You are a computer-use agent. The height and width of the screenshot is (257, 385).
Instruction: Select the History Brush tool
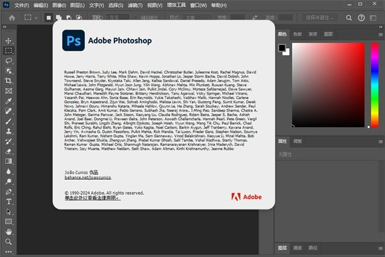pyautogui.click(x=8, y=141)
